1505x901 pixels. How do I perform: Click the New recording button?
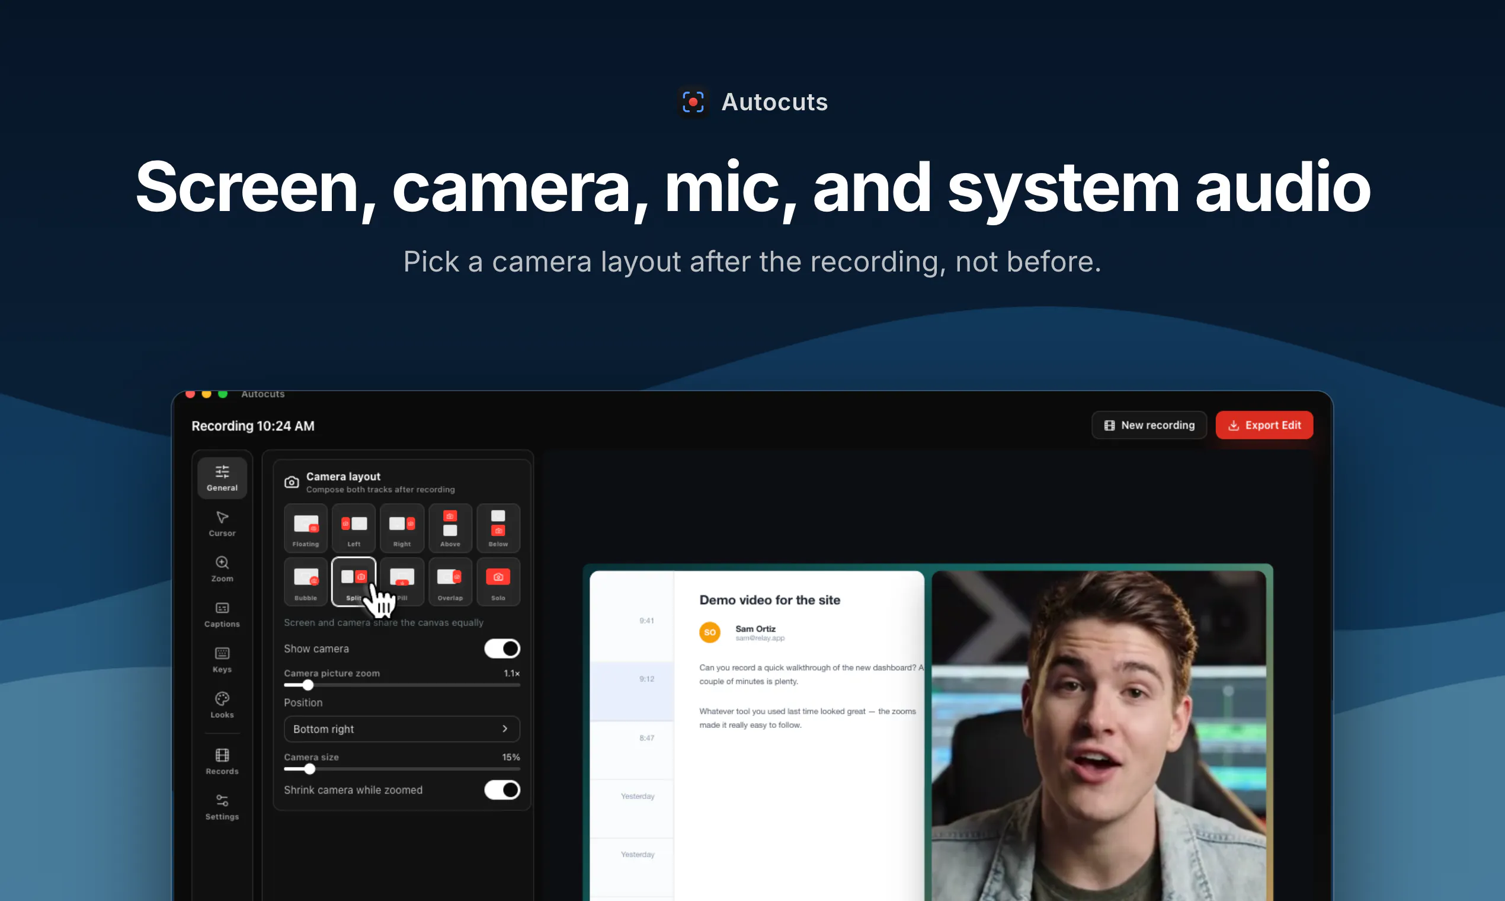[x=1149, y=425]
